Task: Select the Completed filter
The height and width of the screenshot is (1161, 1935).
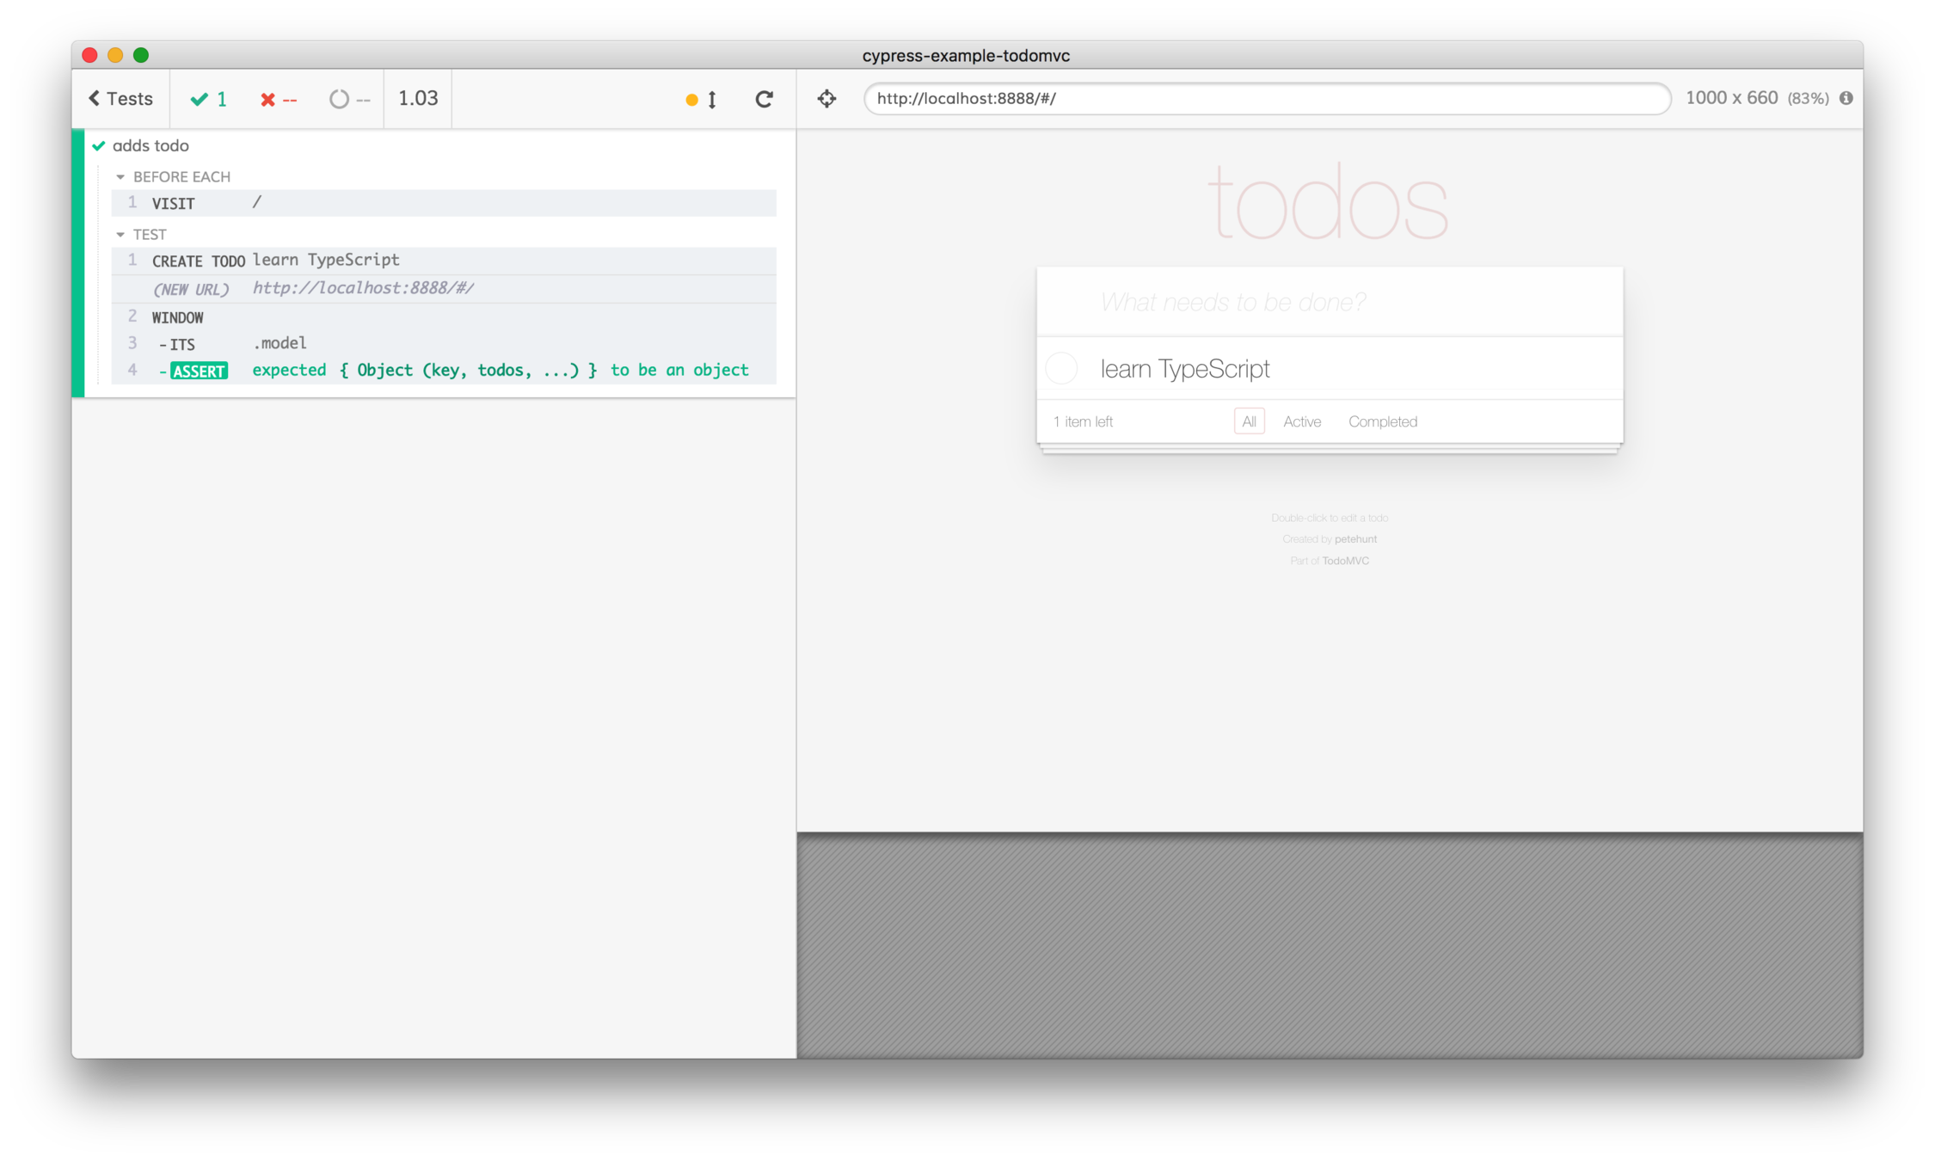Action: pos(1382,421)
